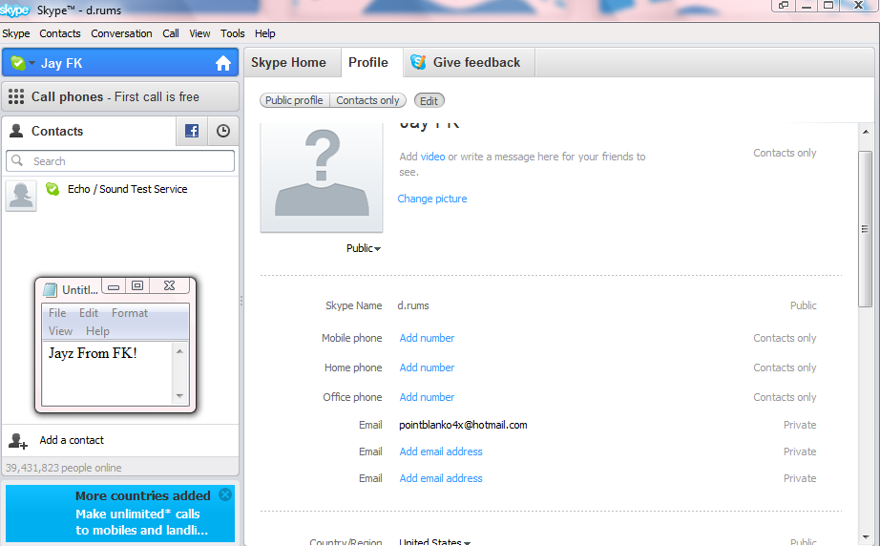Click the search magnifier icon
The image size is (880, 546).
pos(17,160)
